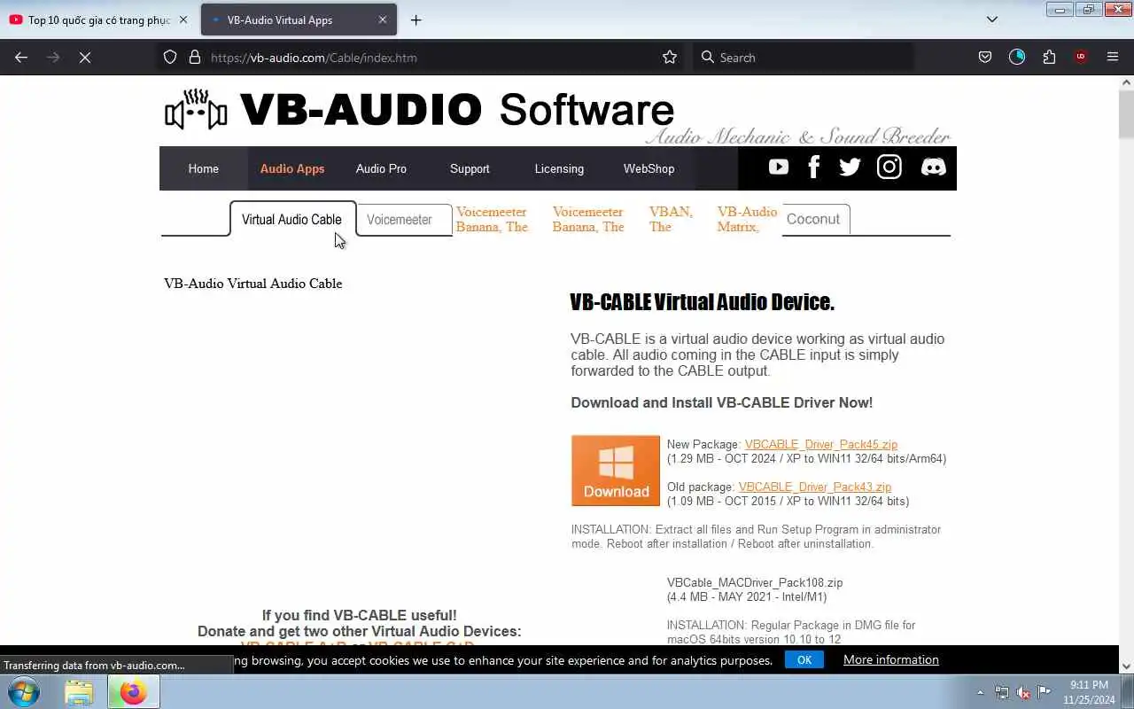Click the page vertical scrollbar thumb
The image size is (1134, 709).
[1126, 114]
